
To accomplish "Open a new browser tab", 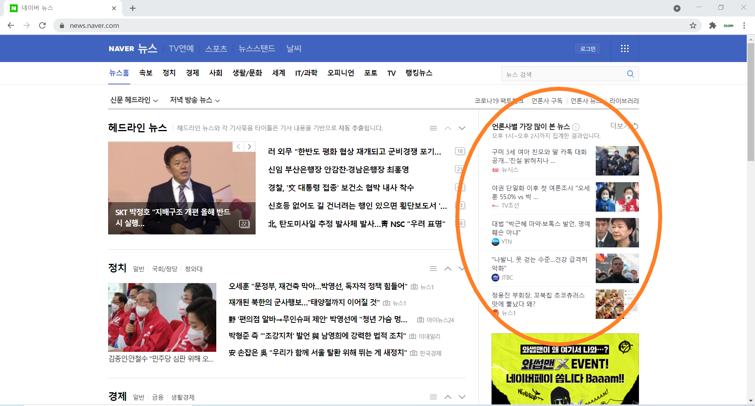I will click(x=133, y=8).
